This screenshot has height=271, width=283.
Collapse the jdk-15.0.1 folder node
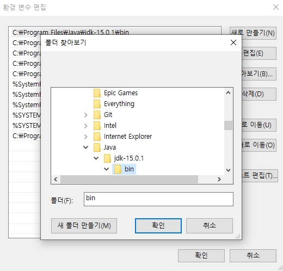pyautogui.click(x=96, y=158)
